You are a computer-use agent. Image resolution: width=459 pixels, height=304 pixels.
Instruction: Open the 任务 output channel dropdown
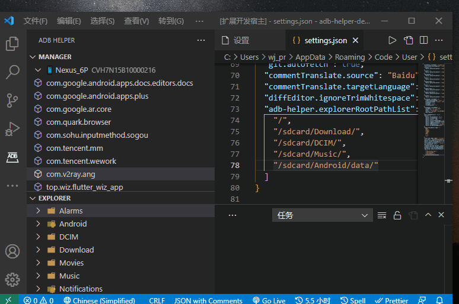(x=322, y=215)
